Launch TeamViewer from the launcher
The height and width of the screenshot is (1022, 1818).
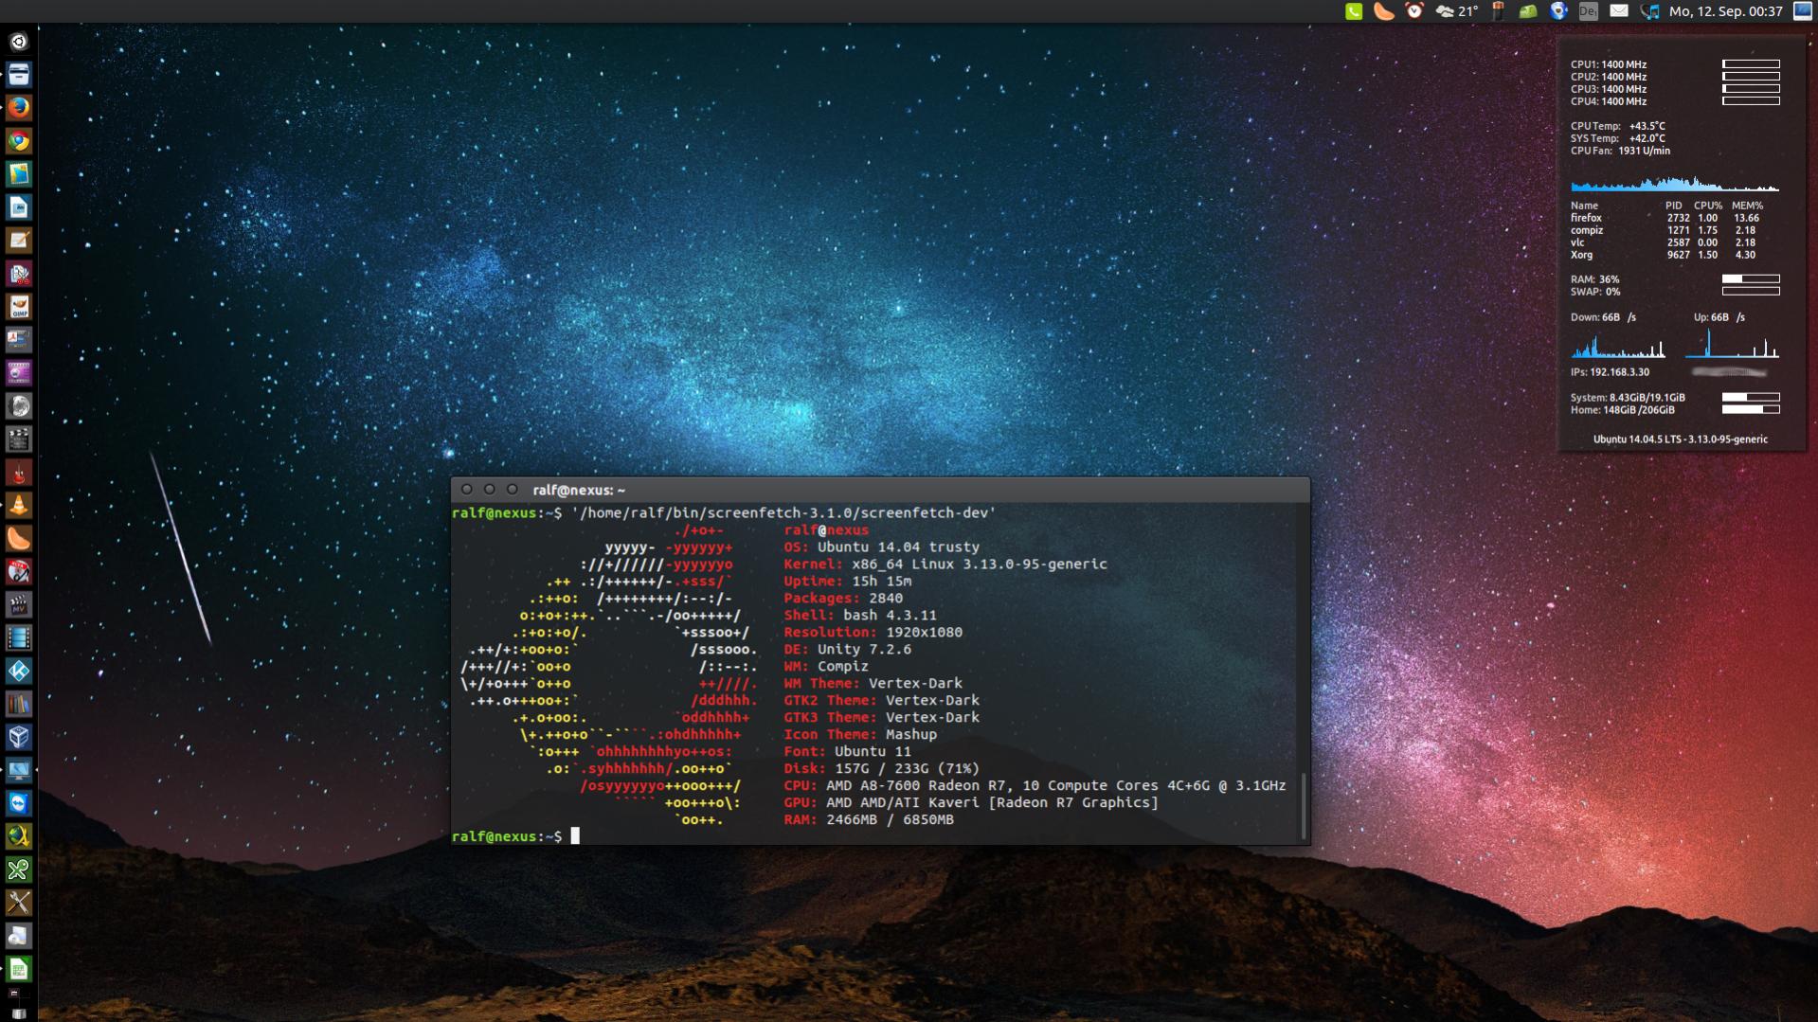click(x=18, y=804)
